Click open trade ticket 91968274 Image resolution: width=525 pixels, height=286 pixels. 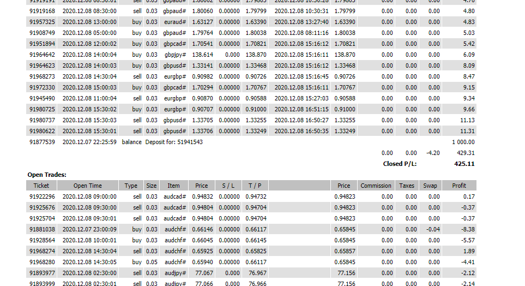click(42, 251)
